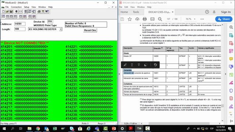Switch to the Home tab in Acrobat
The image size is (235, 132).
pos(124,12)
